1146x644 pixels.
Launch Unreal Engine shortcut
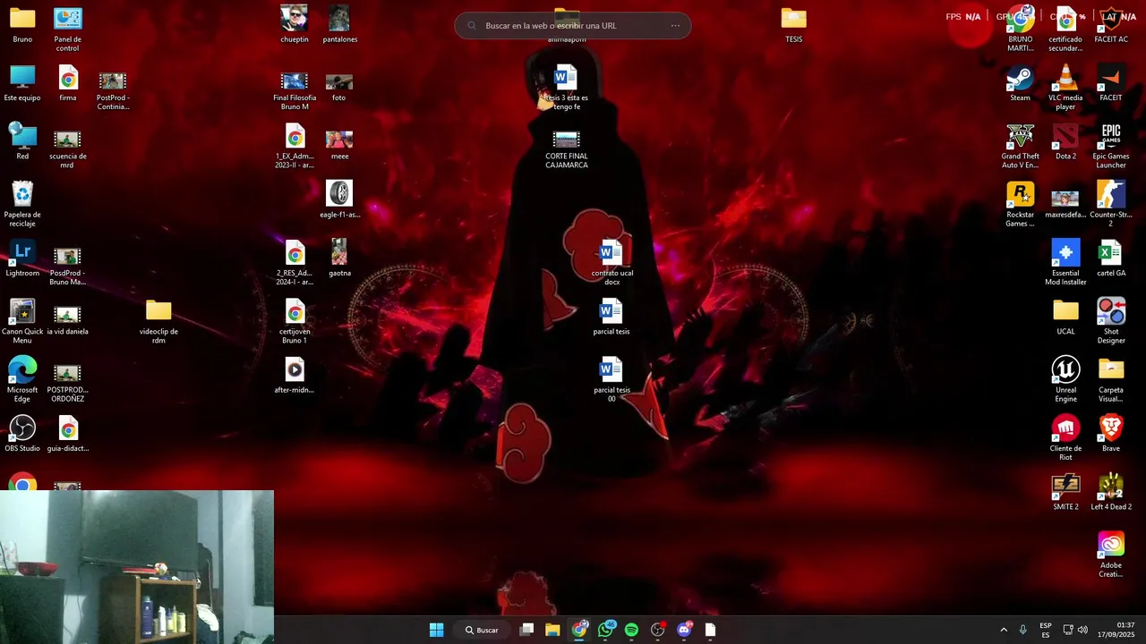(x=1065, y=379)
